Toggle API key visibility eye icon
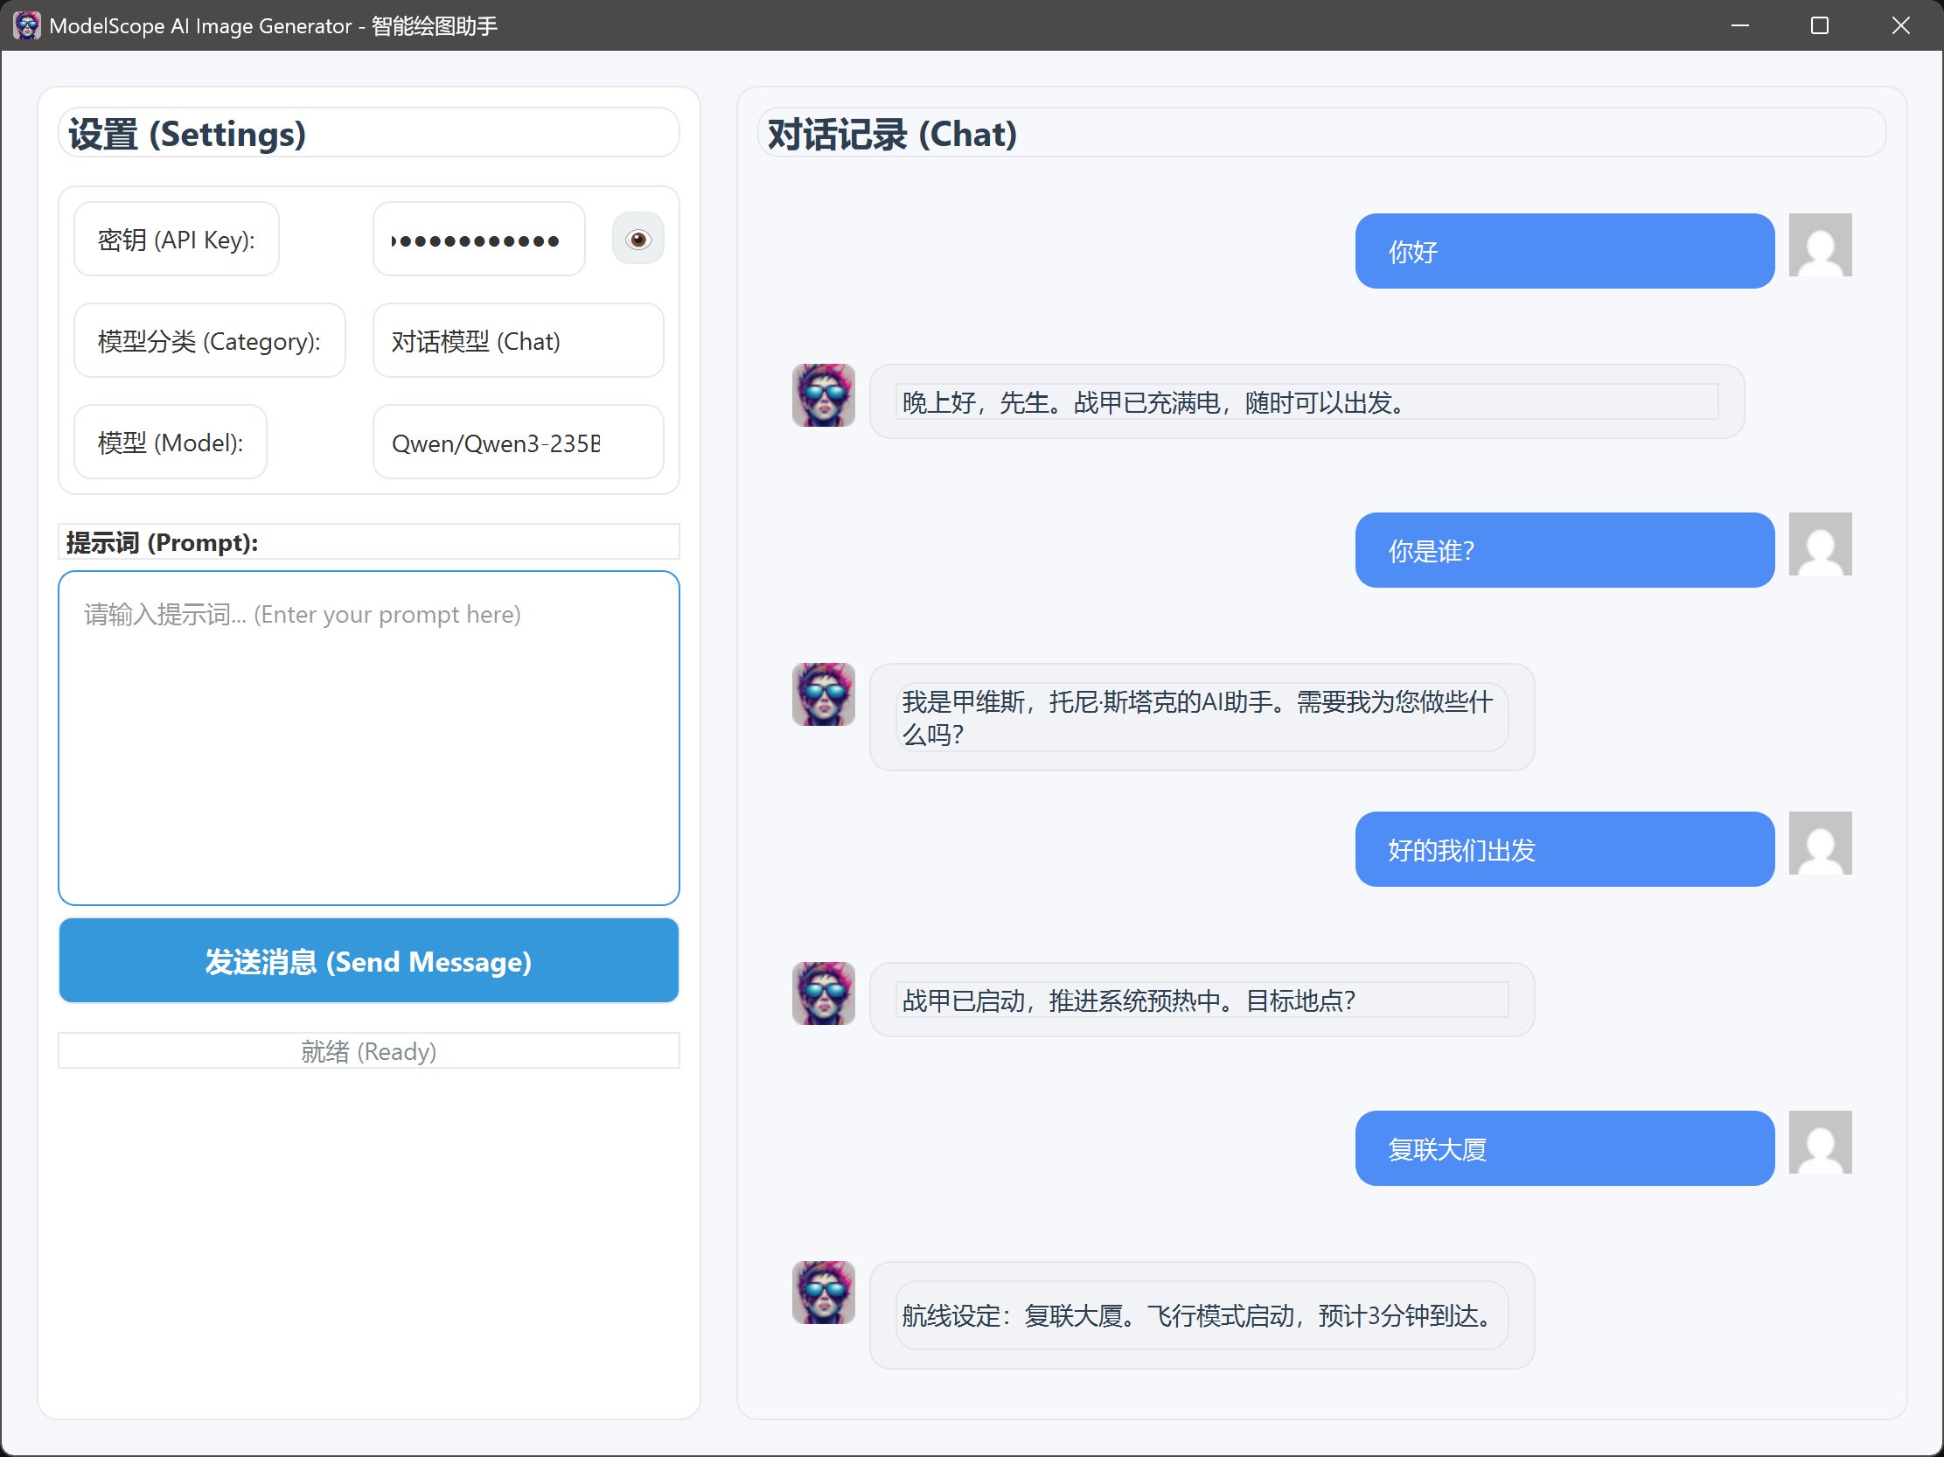This screenshot has width=1944, height=1457. (x=638, y=239)
